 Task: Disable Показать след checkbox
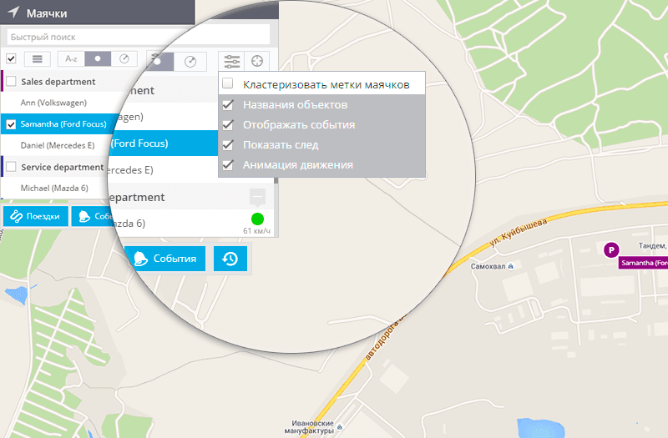coord(228,144)
